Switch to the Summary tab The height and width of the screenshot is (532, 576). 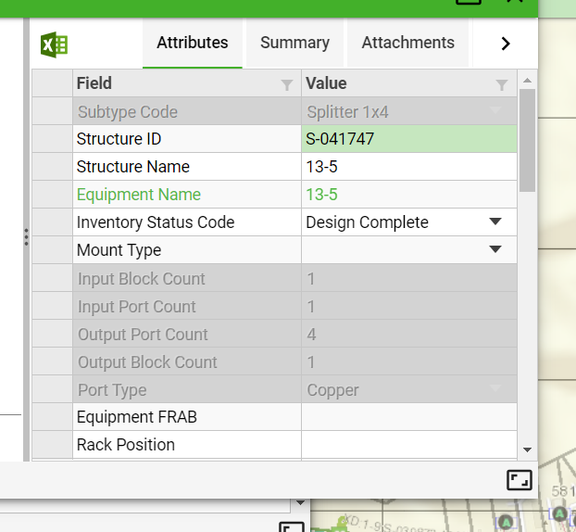[294, 43]
